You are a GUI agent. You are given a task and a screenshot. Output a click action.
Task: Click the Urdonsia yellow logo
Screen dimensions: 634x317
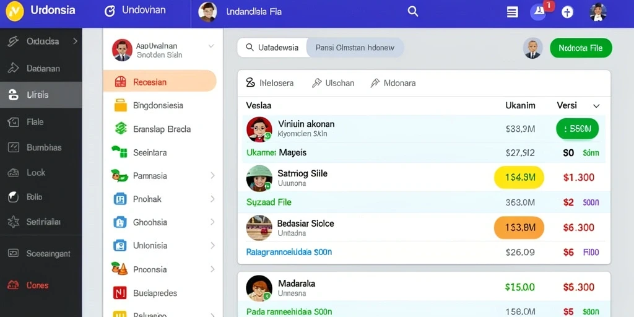[15, 11]
